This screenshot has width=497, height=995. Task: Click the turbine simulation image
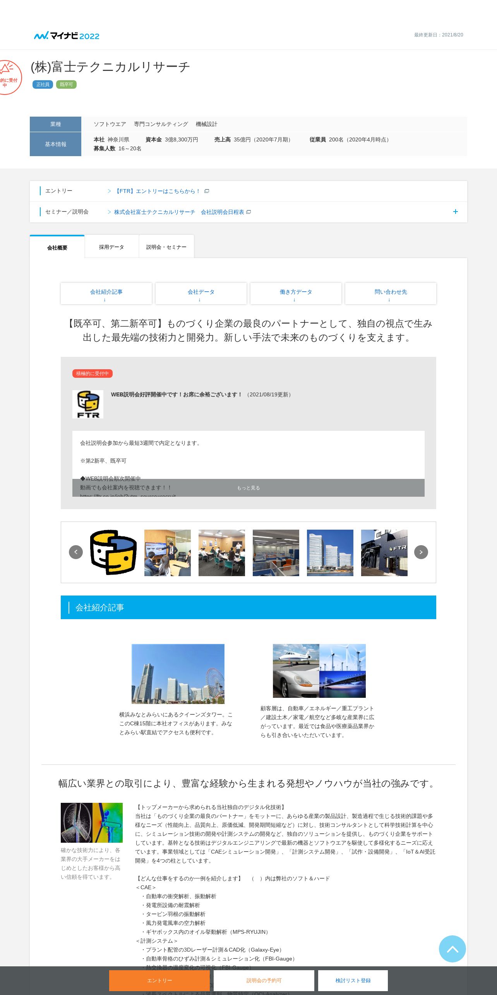[x=92, y=823]
